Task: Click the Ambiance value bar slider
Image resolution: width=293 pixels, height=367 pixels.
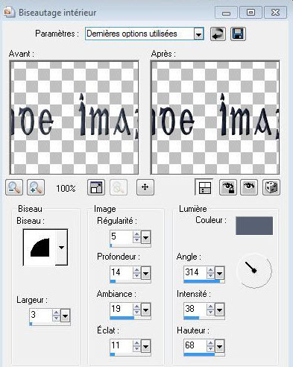Action: pyautogui.click(x=130, y=318)
